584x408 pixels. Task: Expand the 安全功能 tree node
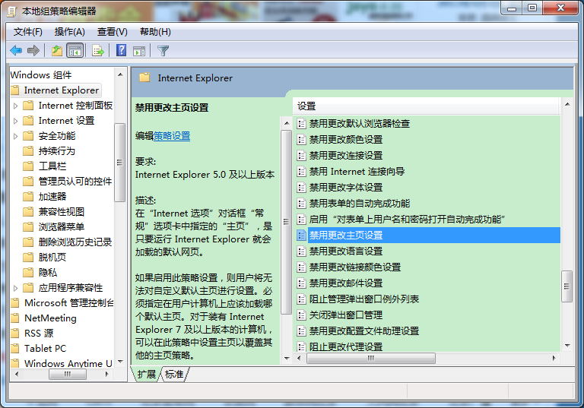coord(15,136)
